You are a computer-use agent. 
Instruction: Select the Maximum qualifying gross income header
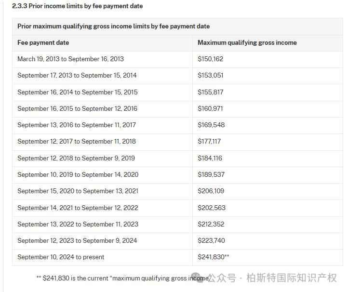click(247, 42)
